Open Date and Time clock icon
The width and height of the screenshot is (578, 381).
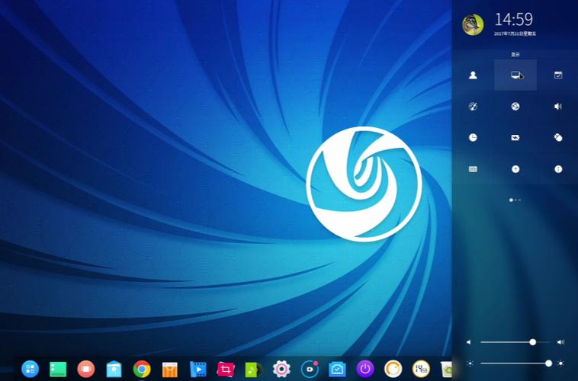point(473,138)
